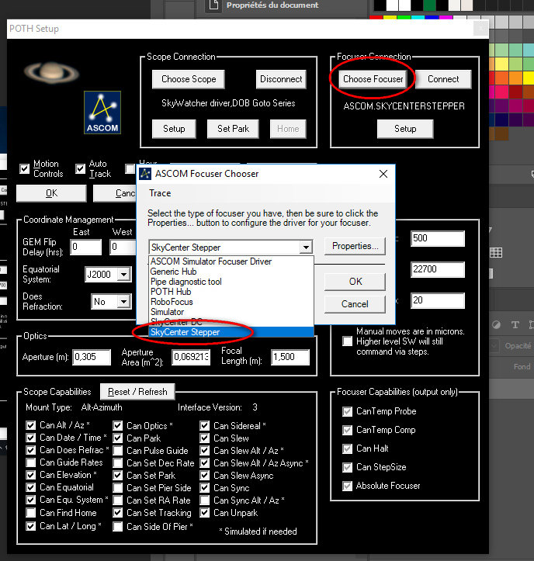Screen dimensions: 534x561
Task: Open the Scope Connection Setup button
Action: 174,129
